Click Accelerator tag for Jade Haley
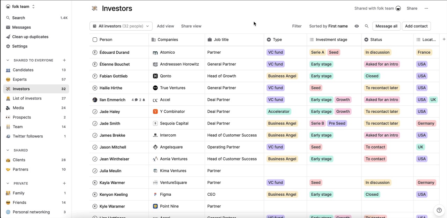Image resolution: width=447 pixels, height=218 pixels. click(279, 112)
